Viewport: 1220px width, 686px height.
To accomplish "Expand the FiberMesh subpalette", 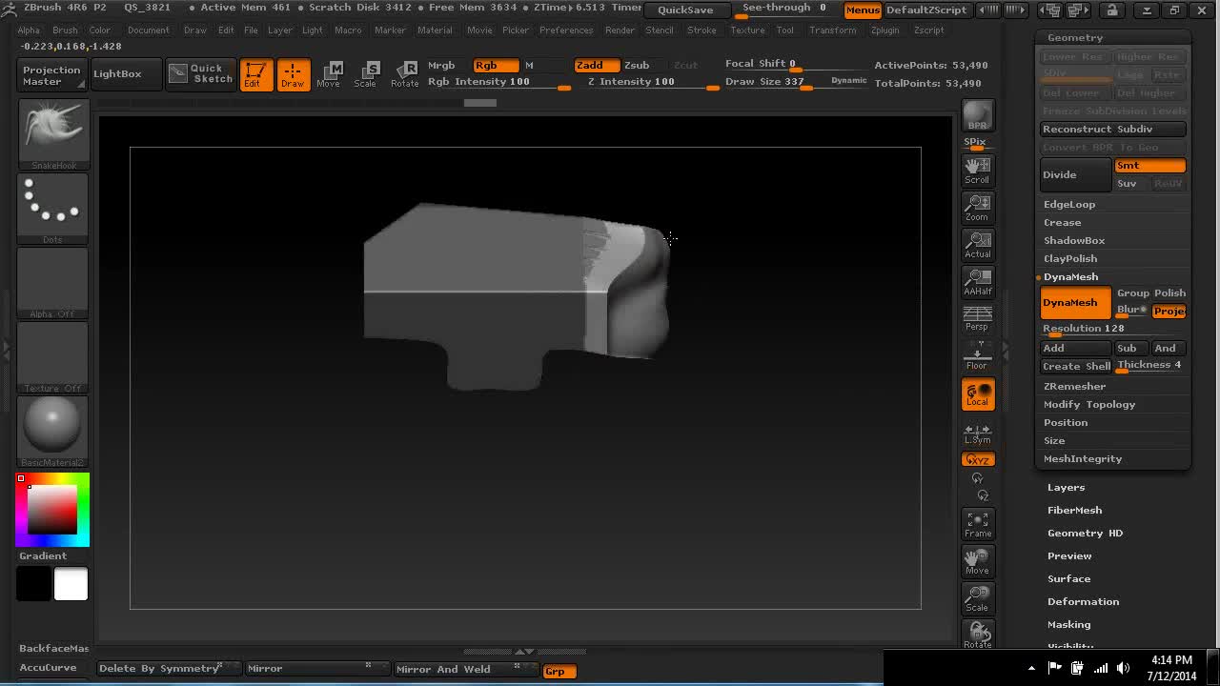I will [x=1074, y=511].
